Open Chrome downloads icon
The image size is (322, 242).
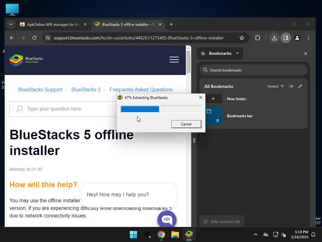coord(274,38)
